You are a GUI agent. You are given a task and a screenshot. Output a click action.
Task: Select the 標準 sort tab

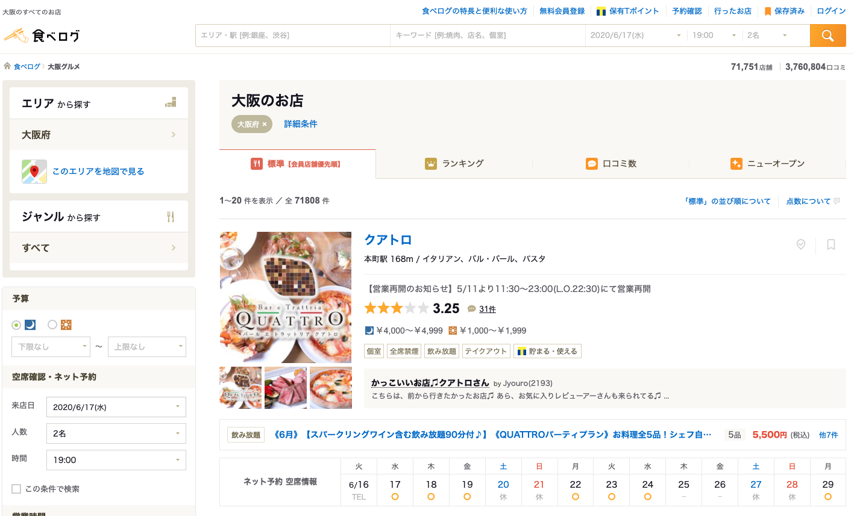tap(297, 164)
